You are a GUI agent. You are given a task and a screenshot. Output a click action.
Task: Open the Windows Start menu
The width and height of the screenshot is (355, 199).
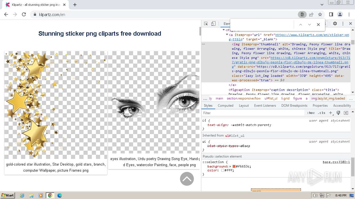tap(7, 195)
